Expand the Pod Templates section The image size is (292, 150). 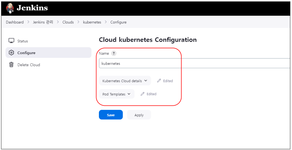[x=116, y=94]
